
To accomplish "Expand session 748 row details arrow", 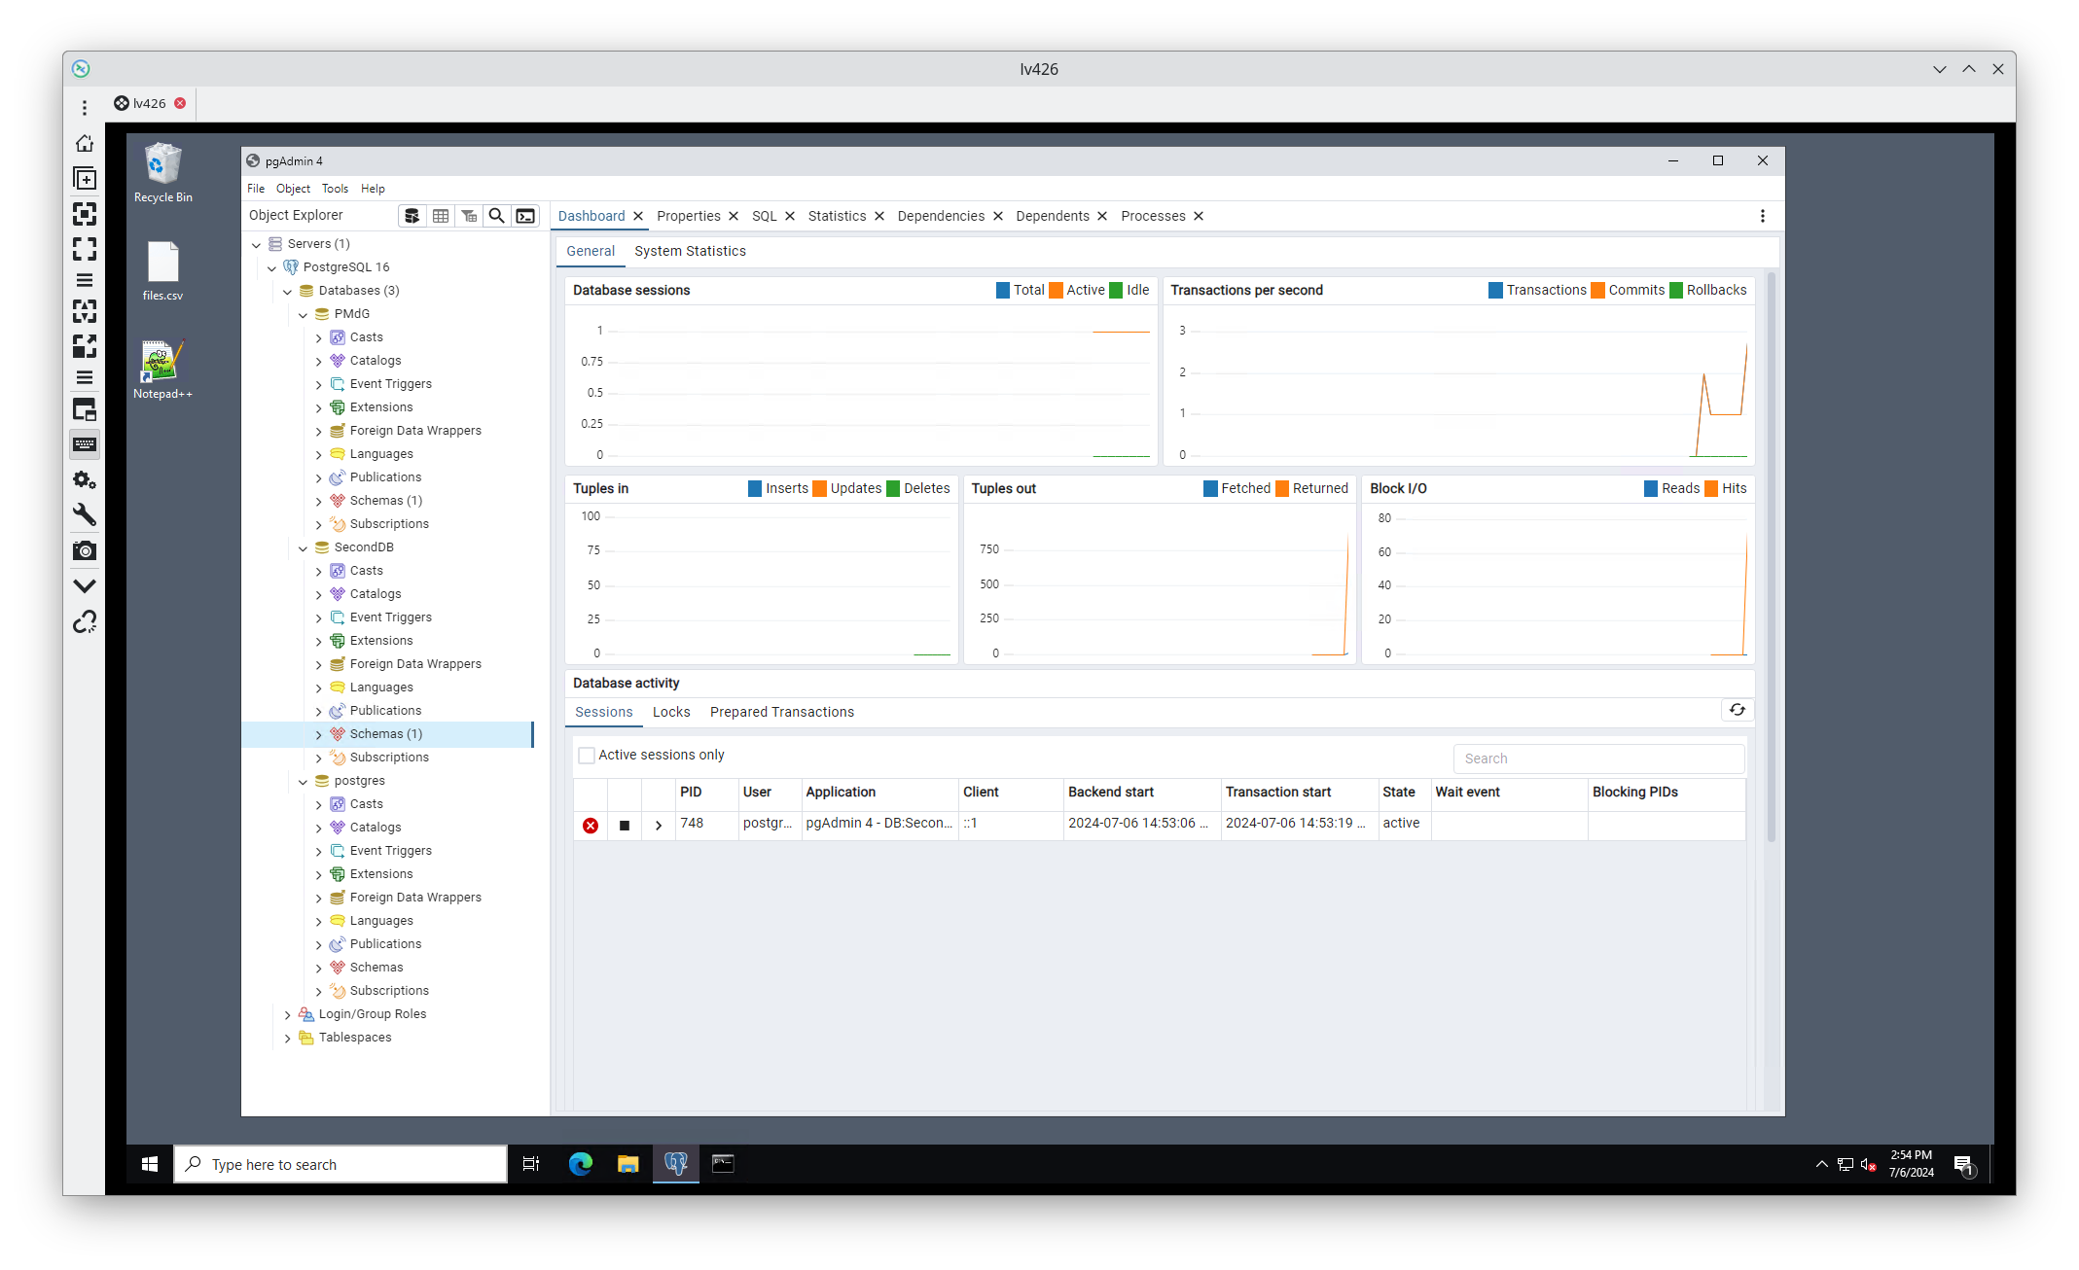I will pyautogui.click(x=659, y=825).
